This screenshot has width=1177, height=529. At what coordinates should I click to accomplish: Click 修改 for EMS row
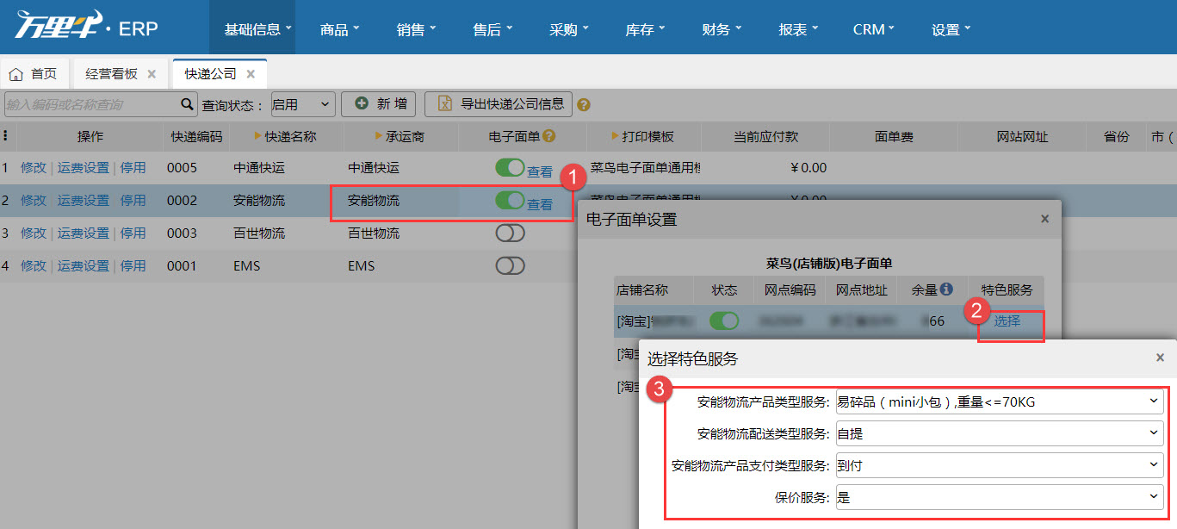34,266
